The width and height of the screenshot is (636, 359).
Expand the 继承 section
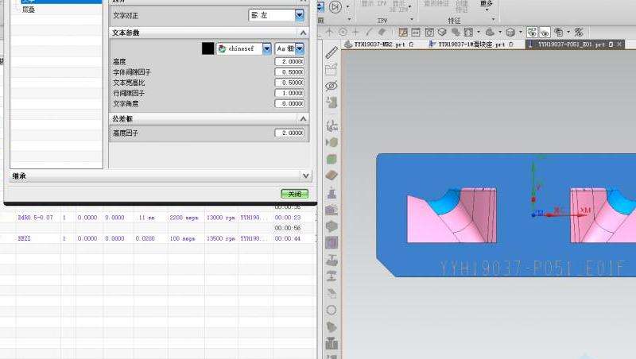coord(305,176)
